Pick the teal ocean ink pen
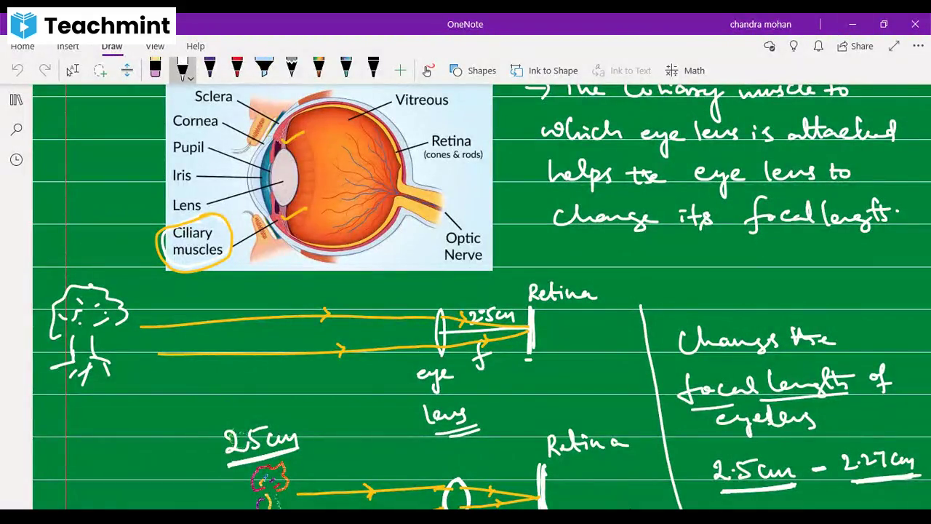This screenshot has width=931, height=524. [346, 68]
